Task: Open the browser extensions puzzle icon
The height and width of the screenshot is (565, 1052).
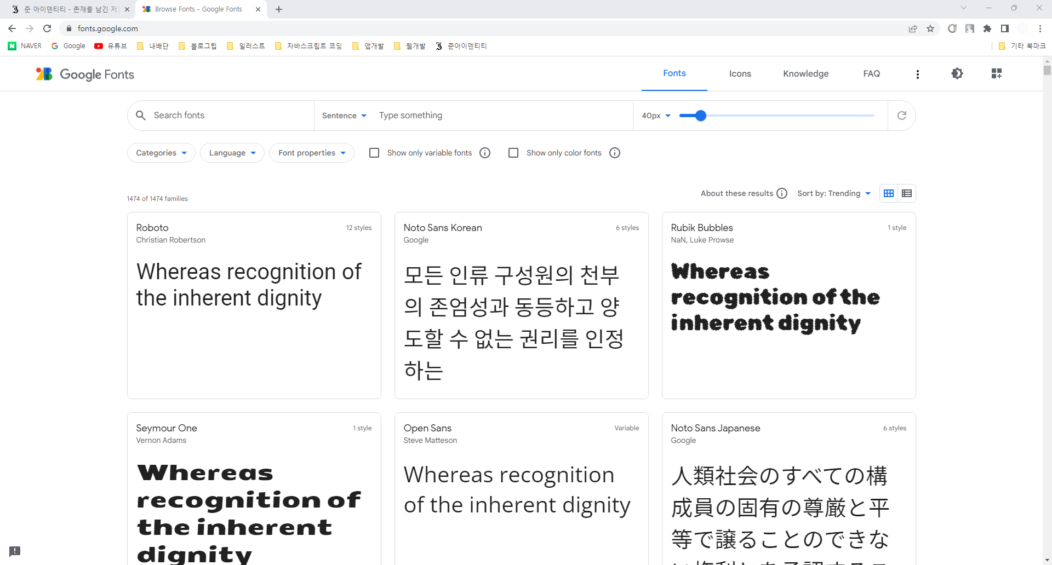Action: coord(987,28)
